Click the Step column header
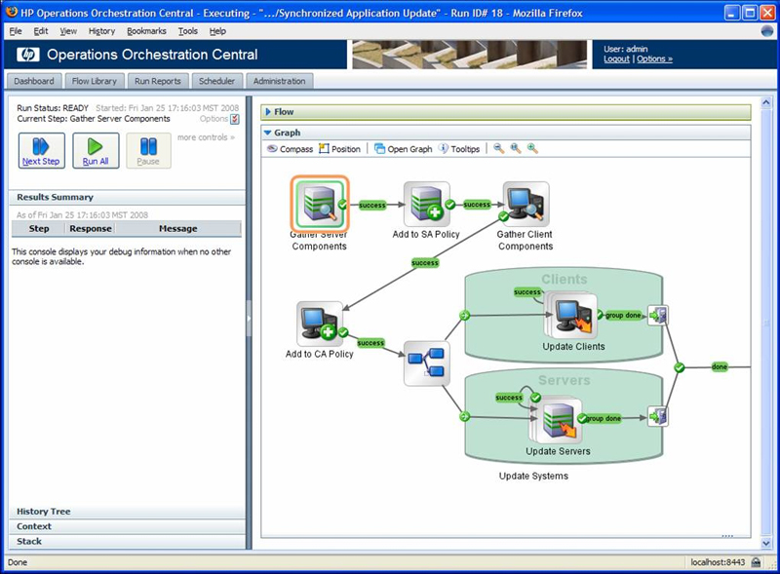 [39, 229]
